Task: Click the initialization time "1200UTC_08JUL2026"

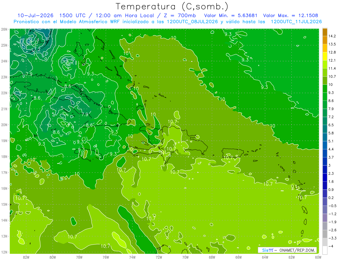Action: (x=192, y=22)
